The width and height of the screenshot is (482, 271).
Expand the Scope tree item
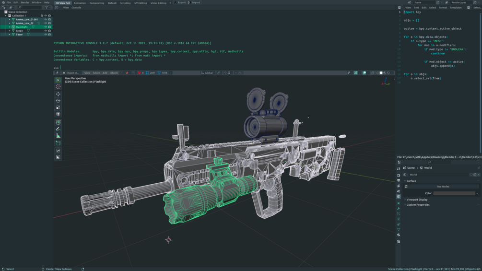[10, 31]
